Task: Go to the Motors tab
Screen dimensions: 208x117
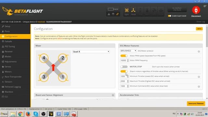Action: point(15,71)
